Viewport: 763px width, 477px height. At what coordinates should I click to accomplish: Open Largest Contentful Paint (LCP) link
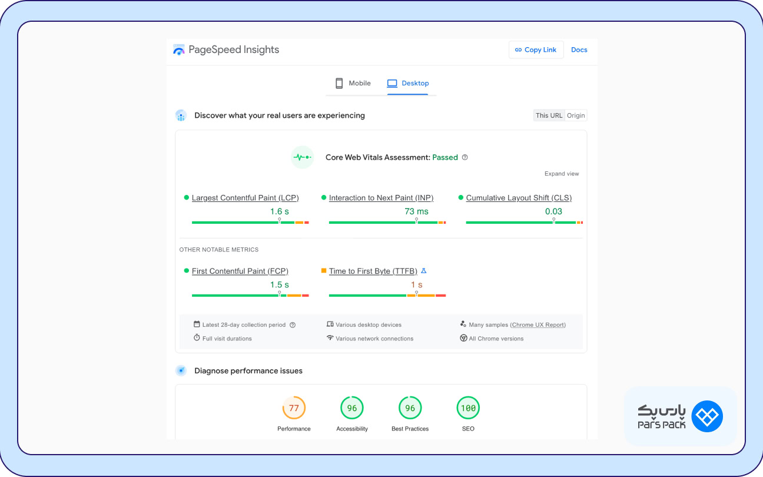(x=245, y=198)
